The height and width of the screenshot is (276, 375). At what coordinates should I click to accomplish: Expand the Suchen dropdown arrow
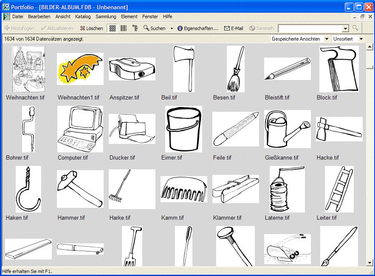point(172,28)
